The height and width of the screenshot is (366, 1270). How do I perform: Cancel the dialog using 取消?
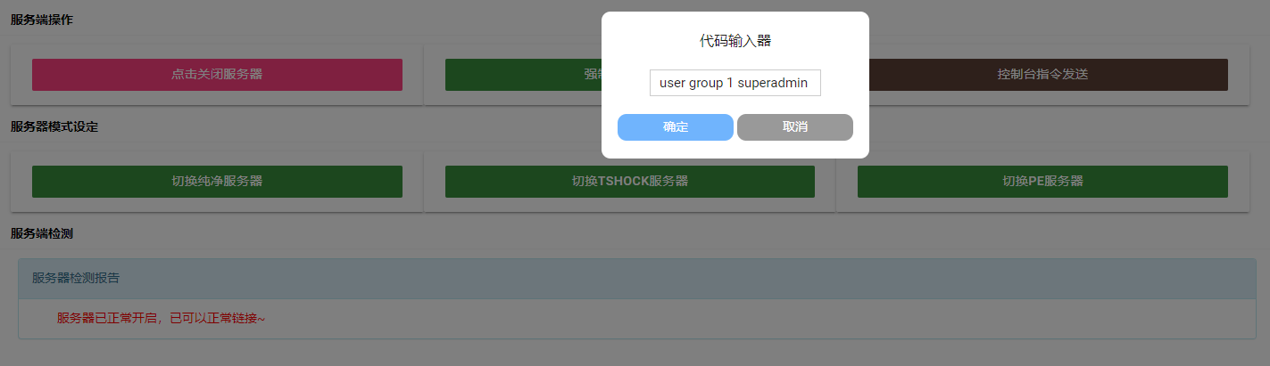coord(795,127)
